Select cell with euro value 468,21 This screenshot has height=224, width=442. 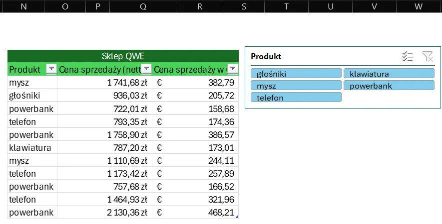(x=195, y=213)
